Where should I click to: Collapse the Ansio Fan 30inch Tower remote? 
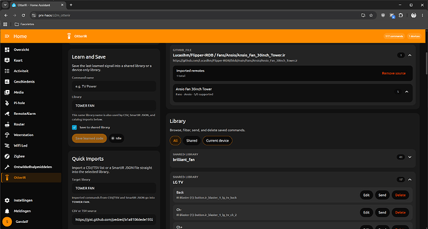coord(407,92)
